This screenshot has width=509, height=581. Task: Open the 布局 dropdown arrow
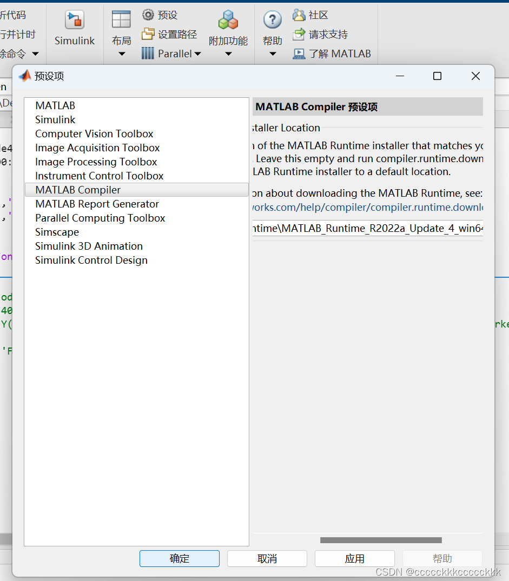pyautogui.click(x=121, y=54)
